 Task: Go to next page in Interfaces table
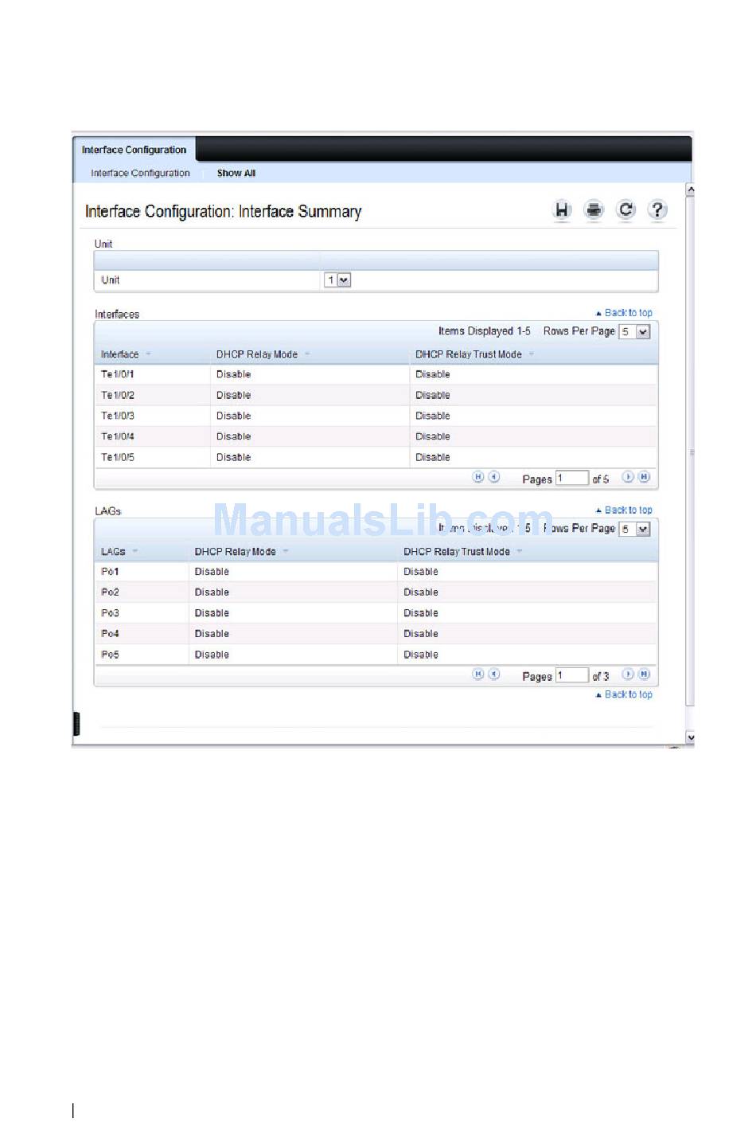[628, 477]
